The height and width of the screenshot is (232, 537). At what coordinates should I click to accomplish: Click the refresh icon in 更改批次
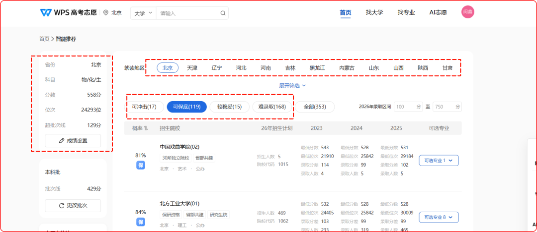click(62, 206)
